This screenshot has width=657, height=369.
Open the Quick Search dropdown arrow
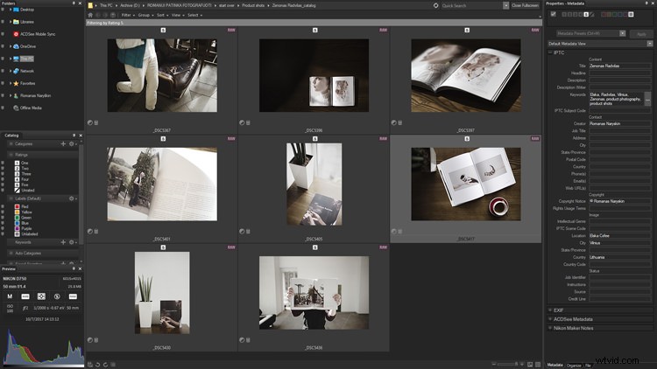point(505,5)
